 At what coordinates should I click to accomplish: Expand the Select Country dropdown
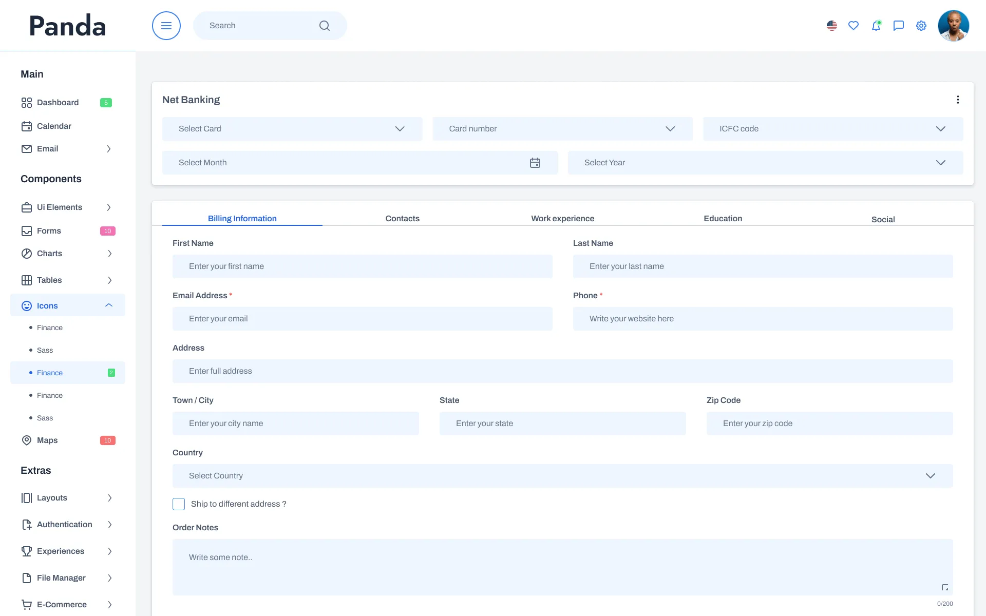point(562,476)
